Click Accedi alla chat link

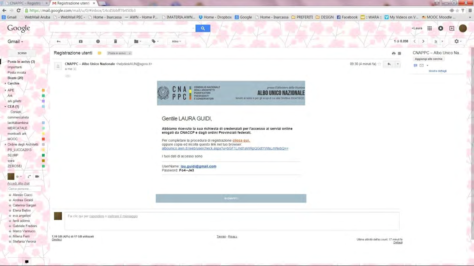point(18,184)
